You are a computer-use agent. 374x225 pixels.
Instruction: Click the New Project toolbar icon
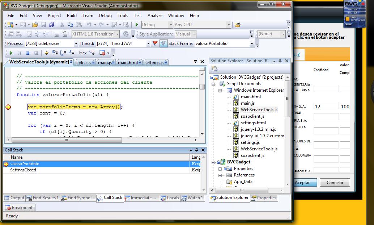[x=10, y=25]
